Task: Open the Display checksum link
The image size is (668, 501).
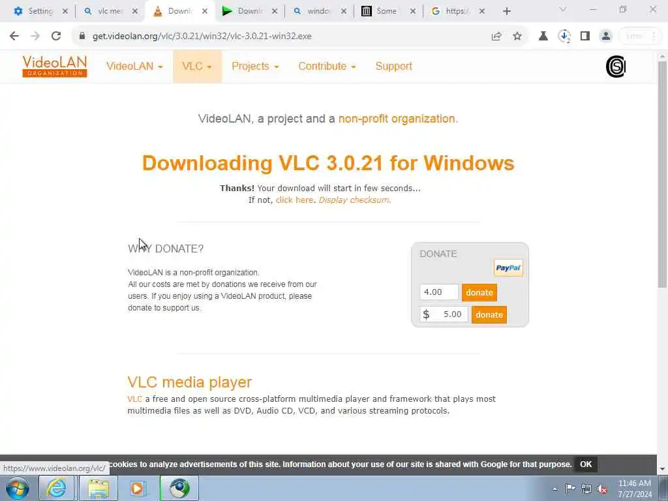Action: point(354,200)
